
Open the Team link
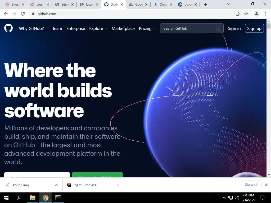57,29
